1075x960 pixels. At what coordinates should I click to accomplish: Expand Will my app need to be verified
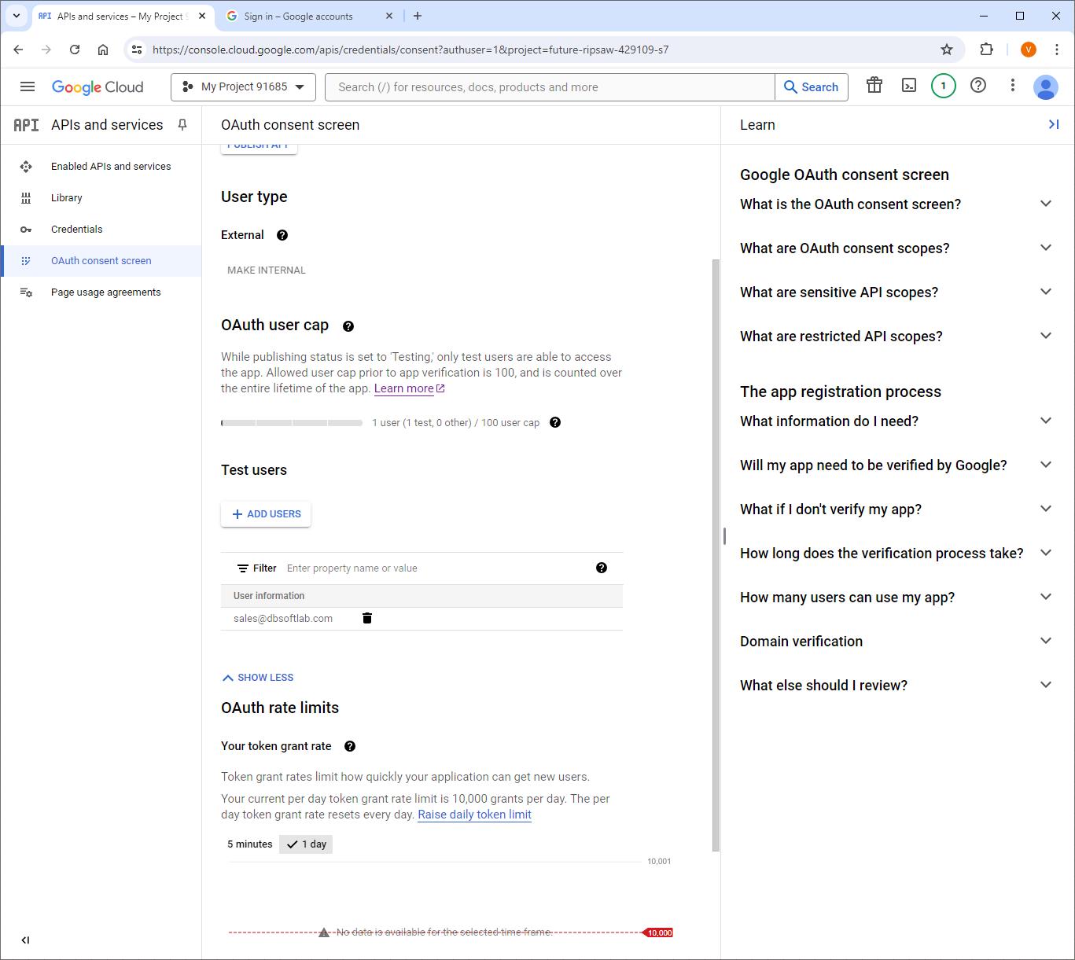pyautogui.click(x=896, y=465)
